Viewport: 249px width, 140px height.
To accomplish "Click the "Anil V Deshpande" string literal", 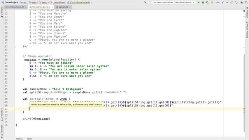I will click(x=67, y=89).
